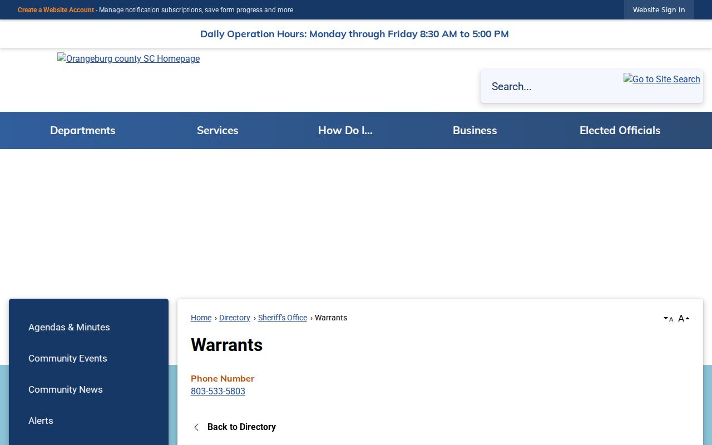Open the How Do I... menu
The image size is (712, 445).
[x=345, y=130]
